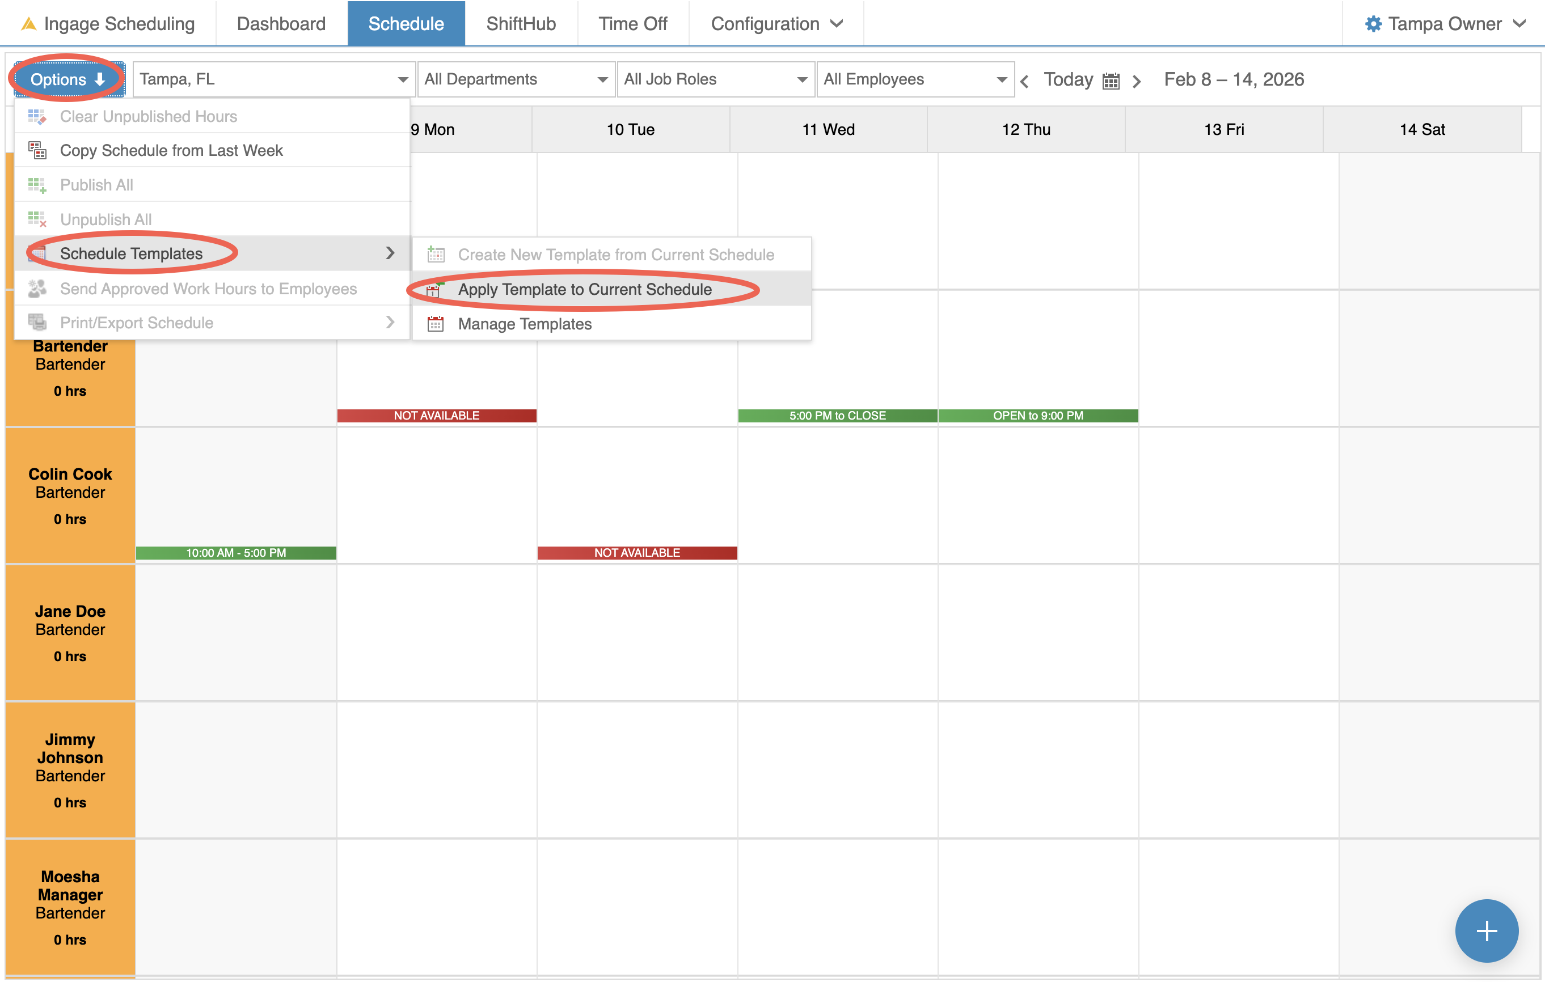Click the Apply Template calendar icon
This screenshot has height=982, width=1545.
point(434,290)
